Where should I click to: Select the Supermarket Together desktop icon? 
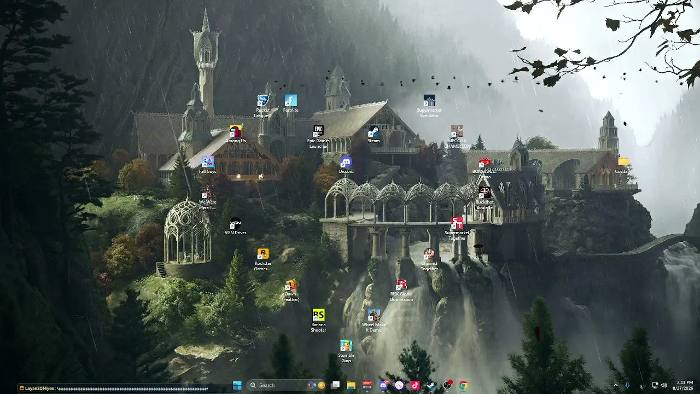pyautogui.click(x=457, y=229)
